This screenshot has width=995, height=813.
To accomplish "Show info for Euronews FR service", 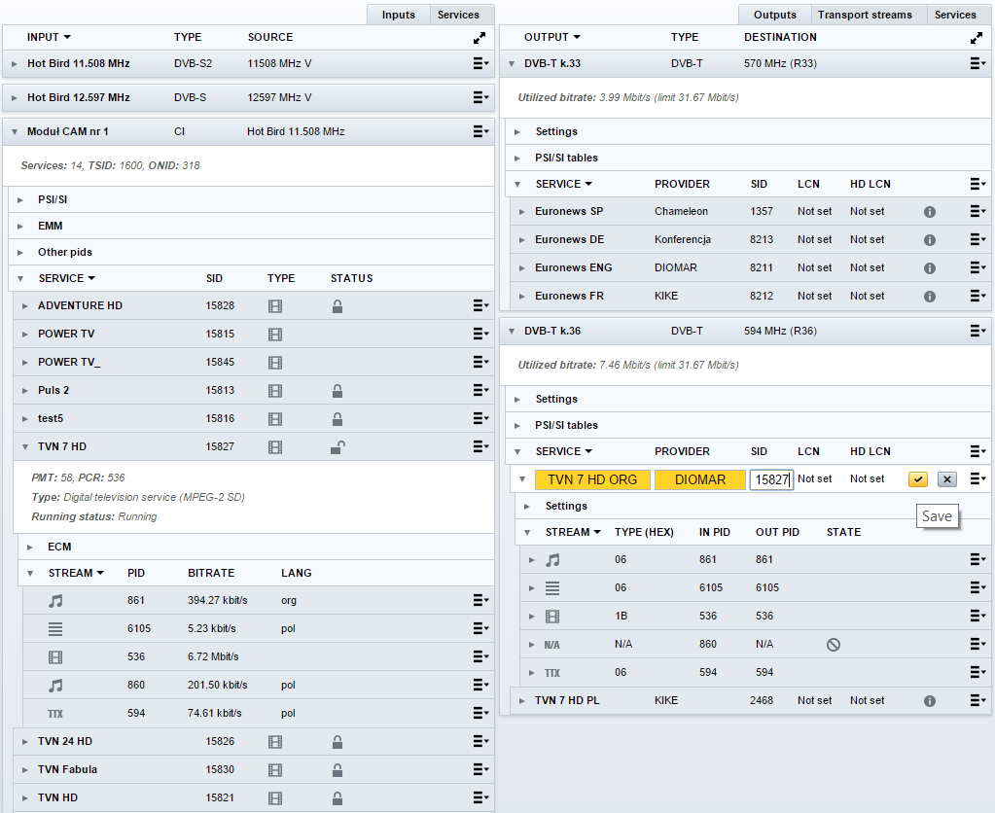I will 930,297.
